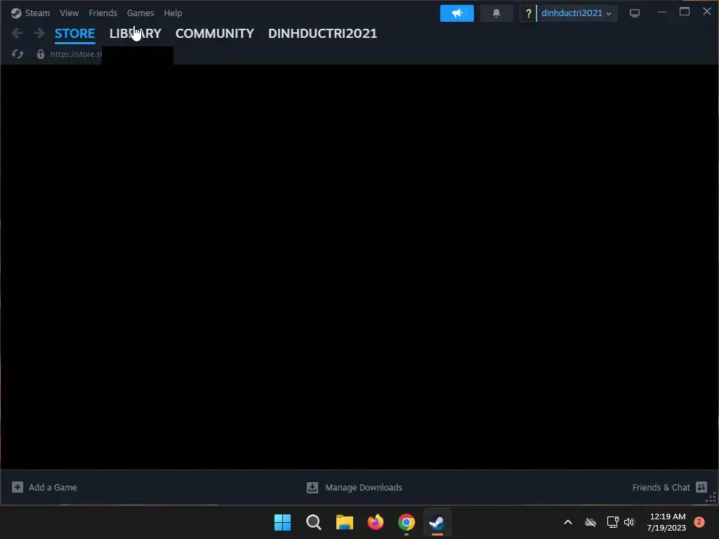Viewport: 719px width, 539px height.
Task: Open File Explorer from taskbar
Action: click(344, 522)
